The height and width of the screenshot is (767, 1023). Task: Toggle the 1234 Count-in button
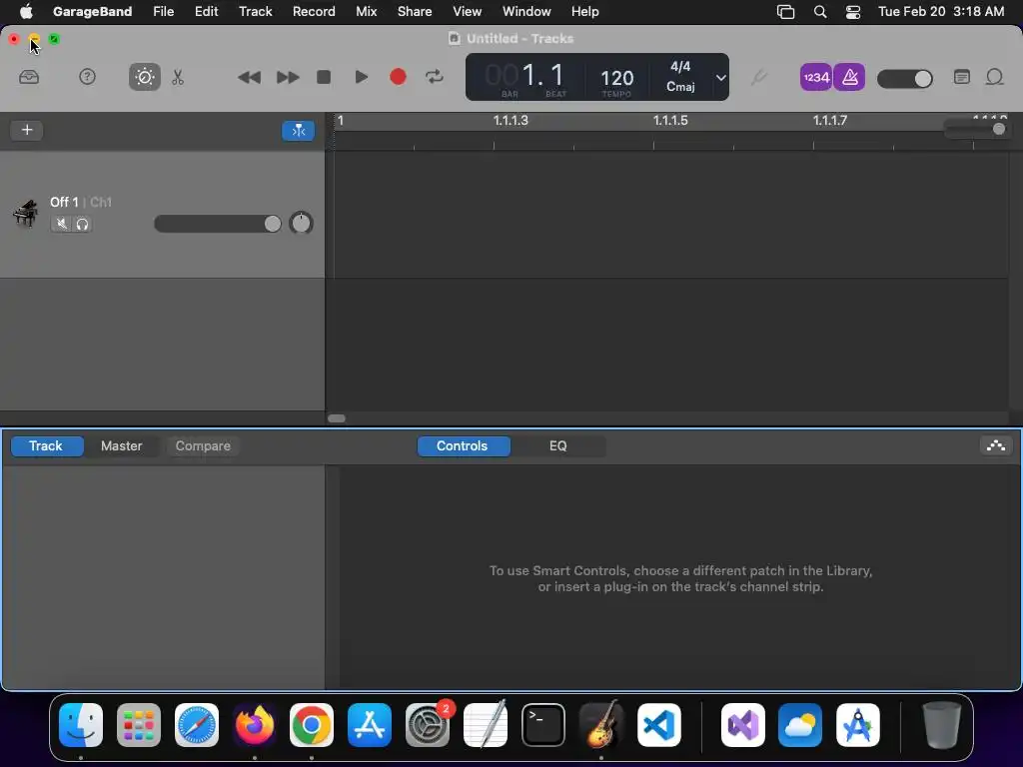(815, 77)
